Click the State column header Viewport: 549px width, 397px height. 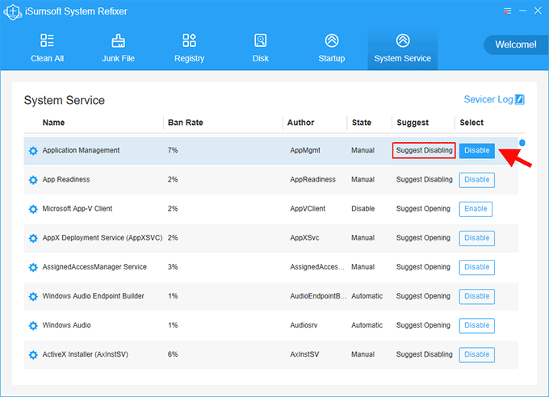pos(362,123)
